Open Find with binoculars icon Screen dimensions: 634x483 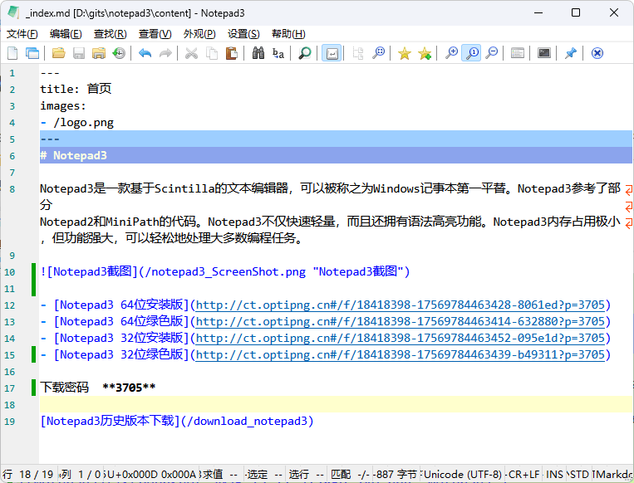click(x=258, y=53)
